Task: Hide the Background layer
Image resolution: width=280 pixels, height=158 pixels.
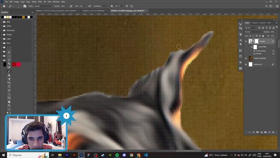Action: 246,65
